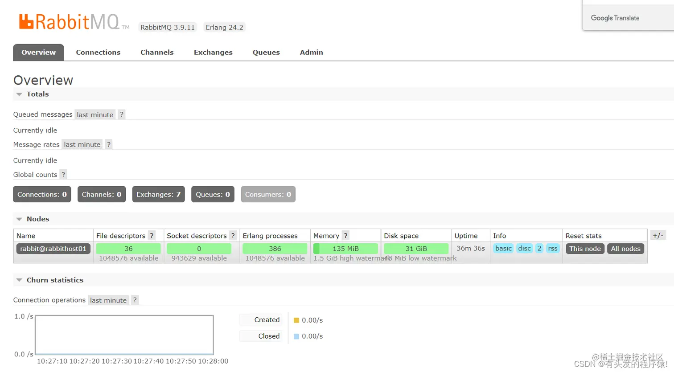Viewport: 674px width, 372px height.
Task: Open node rabbit@rabbithost01
Action: 53,249
